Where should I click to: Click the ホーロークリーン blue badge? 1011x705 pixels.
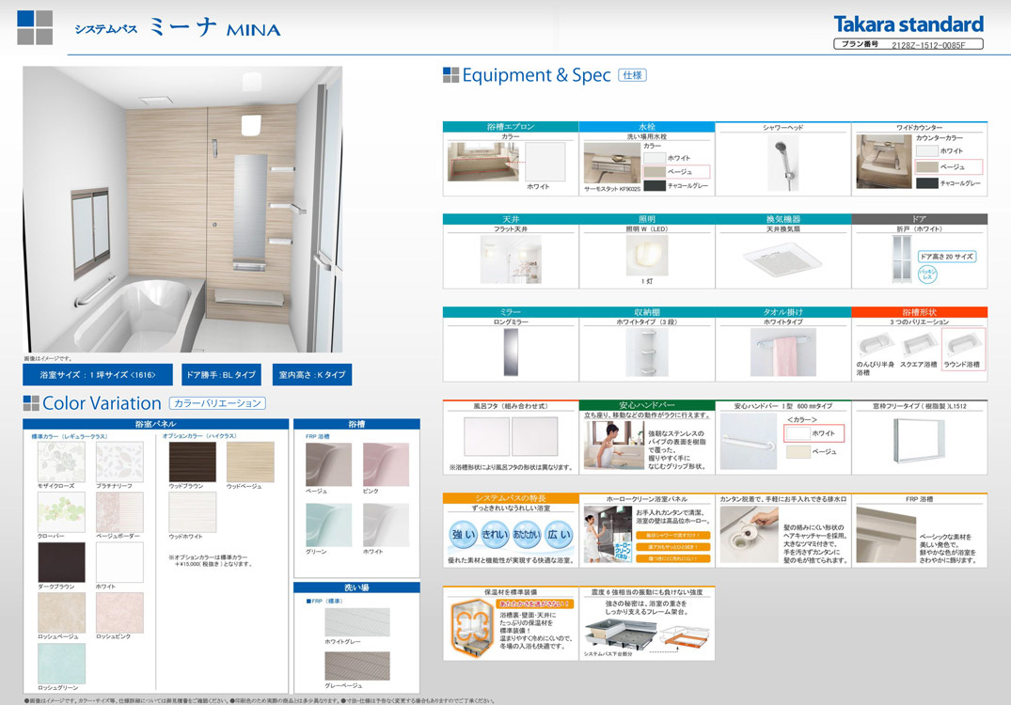coord(623,550)
